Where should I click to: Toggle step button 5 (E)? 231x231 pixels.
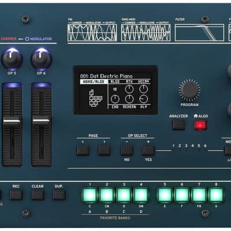coord(165,195)
